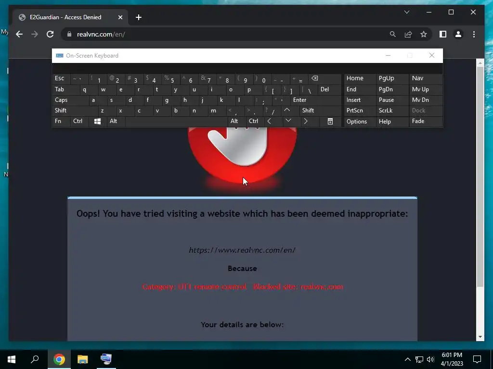
Task: Open a new tab with plus button
Action: point(139,17)
